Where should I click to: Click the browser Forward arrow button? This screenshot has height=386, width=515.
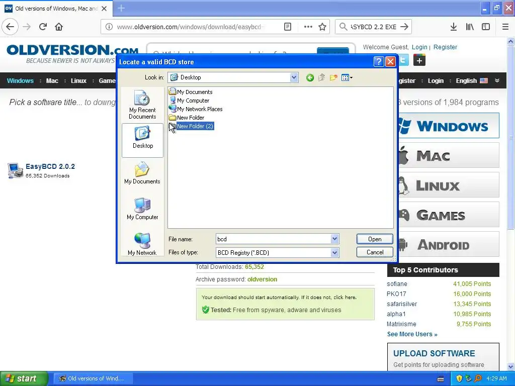click(x=27, y=27)
